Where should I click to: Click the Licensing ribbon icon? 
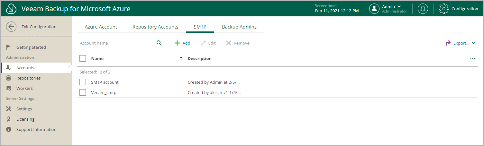click(x=9, y=119)
